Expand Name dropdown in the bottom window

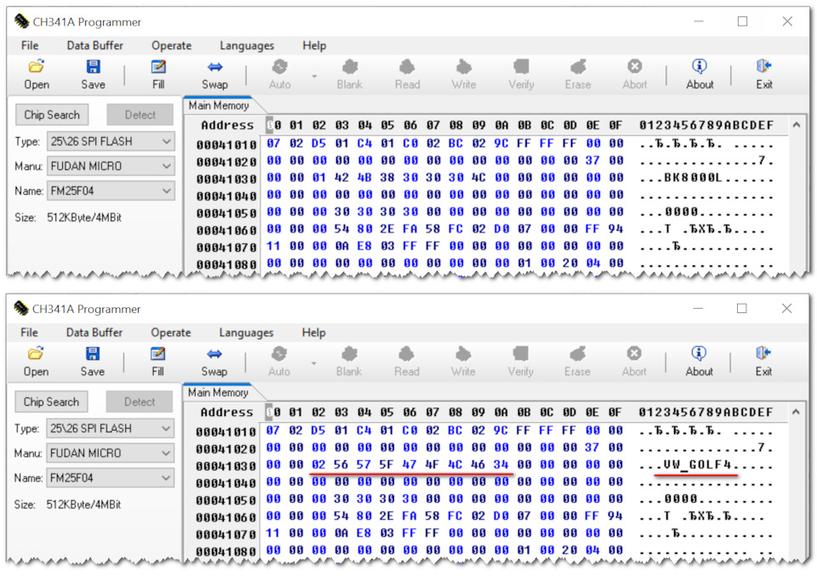pyautogui.click(x=166, y=477)
